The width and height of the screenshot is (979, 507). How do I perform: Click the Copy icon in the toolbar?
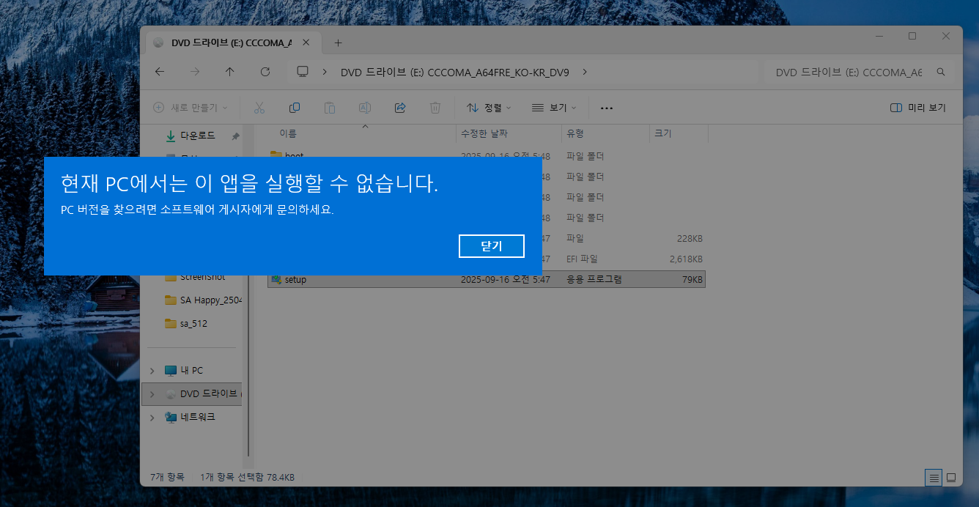(294, 107)
